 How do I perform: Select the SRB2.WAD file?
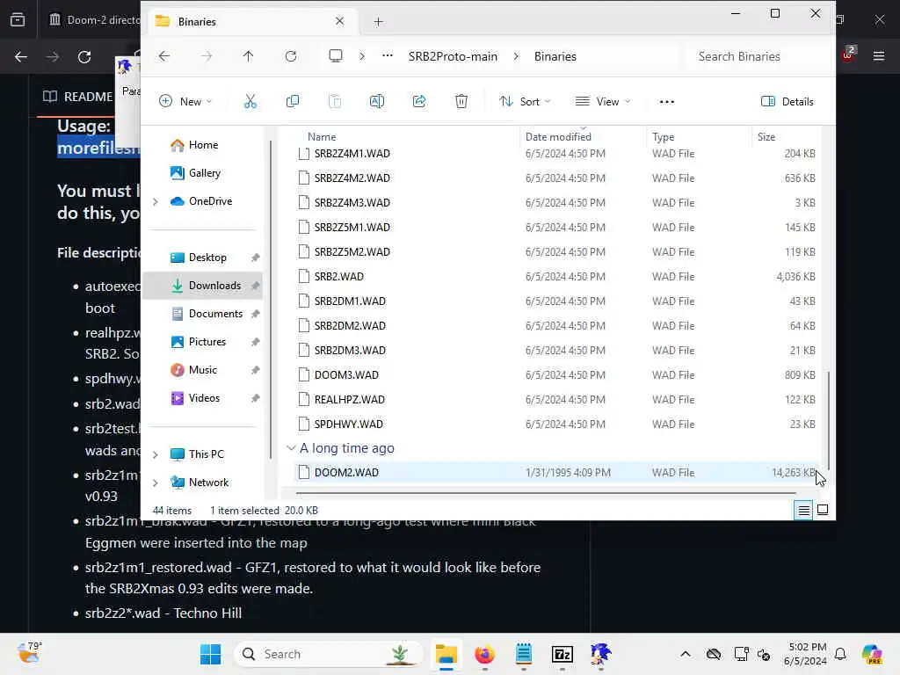point(555,277)
